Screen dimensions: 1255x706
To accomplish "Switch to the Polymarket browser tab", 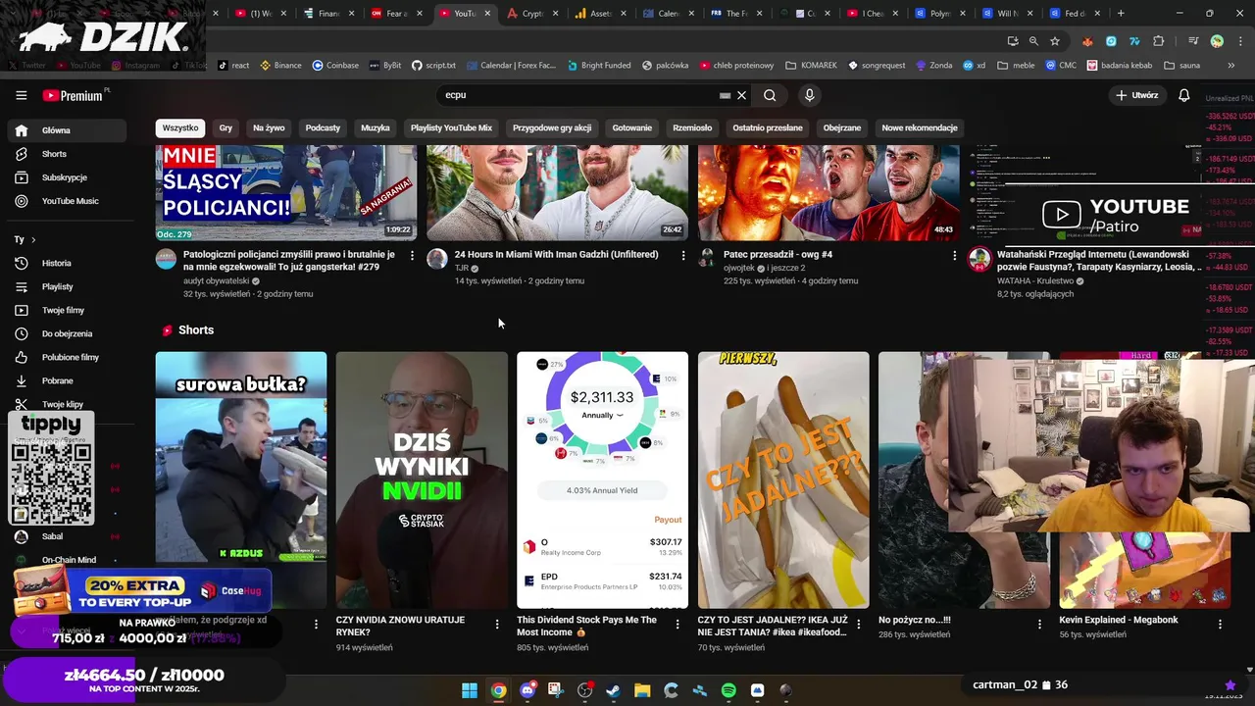I will point(939,14).
